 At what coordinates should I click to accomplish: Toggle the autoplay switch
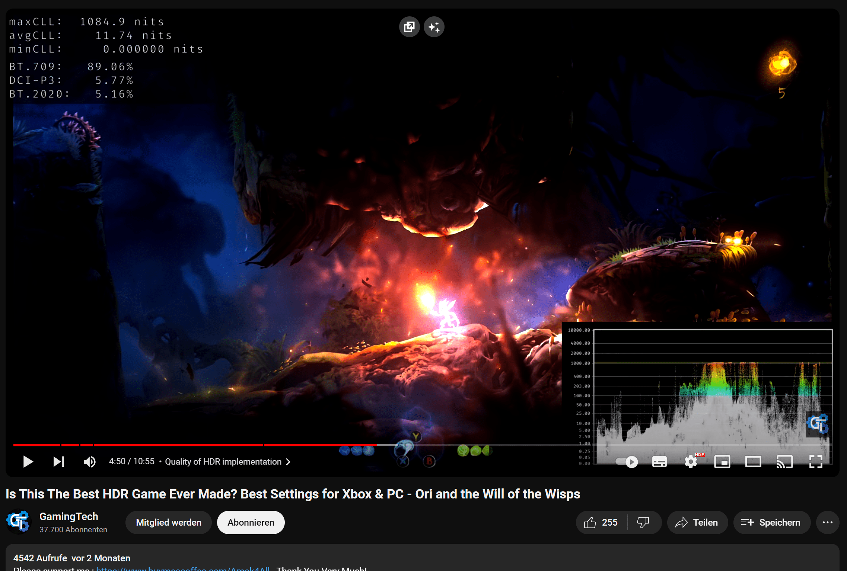click(627, 462)
